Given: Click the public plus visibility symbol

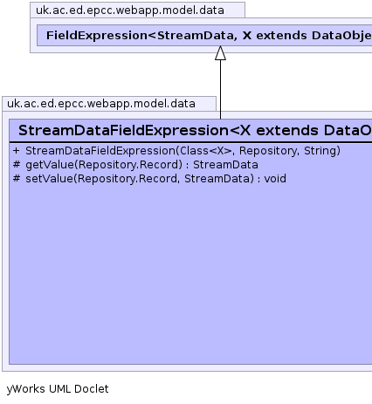Looking at the screenshot, I should coord(17,151).
